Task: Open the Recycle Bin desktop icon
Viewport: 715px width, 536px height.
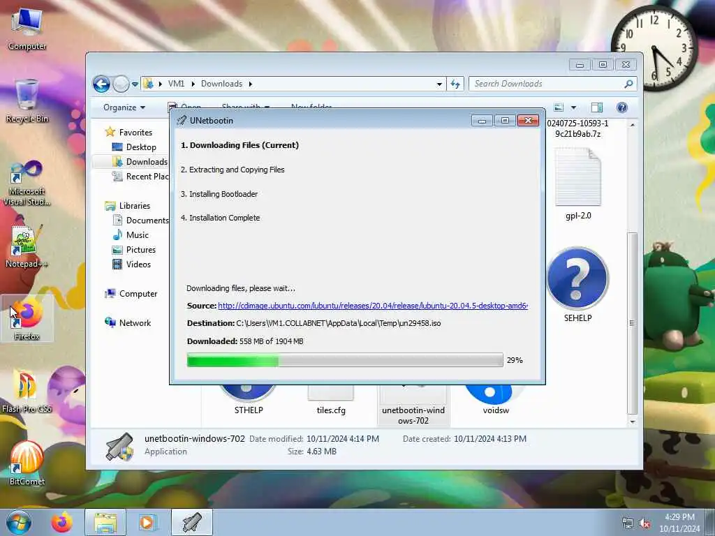Action: tap(27, 101)
